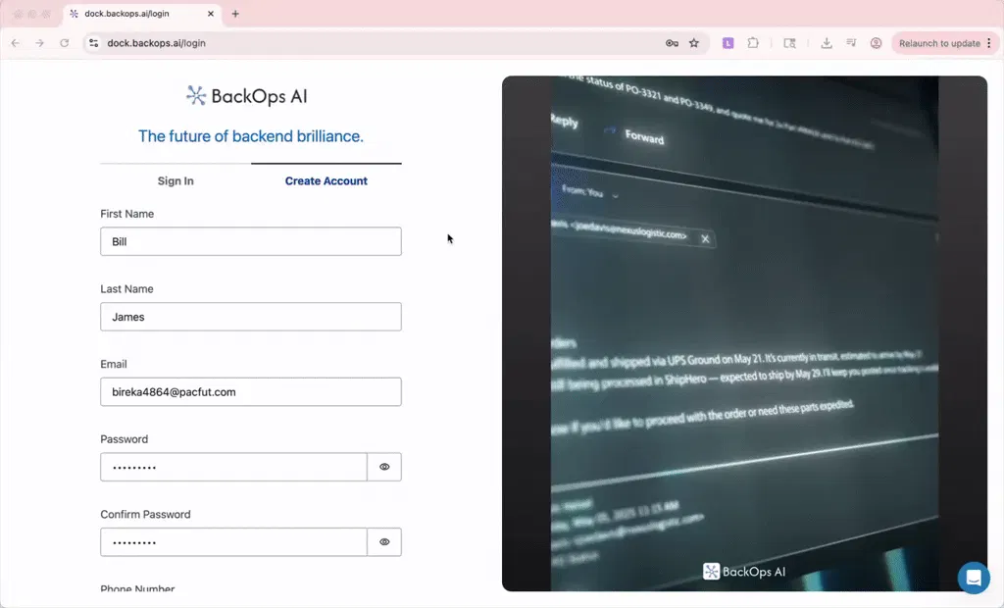Open a new browser tab
The width and height of the screenshot is (1004, 608).
[x=235, y=14]
